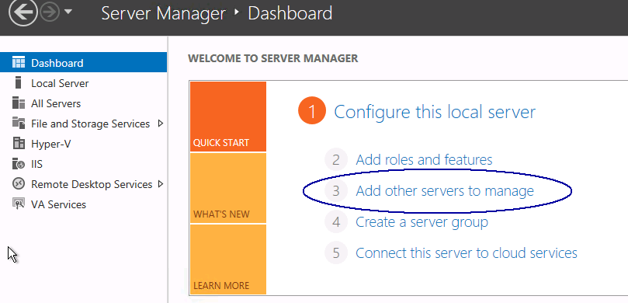This screenshot has height=303, width=628.
Task: Click Add roles and features link
Action: coord(424,159)
